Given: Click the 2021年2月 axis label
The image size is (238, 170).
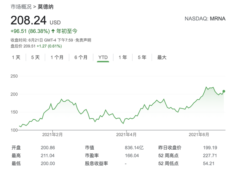Looking at the screenshot, I should [x=52, y=135].
